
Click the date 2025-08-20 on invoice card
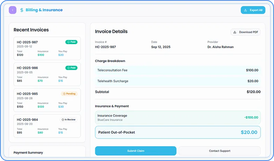[x=25, y=124]
